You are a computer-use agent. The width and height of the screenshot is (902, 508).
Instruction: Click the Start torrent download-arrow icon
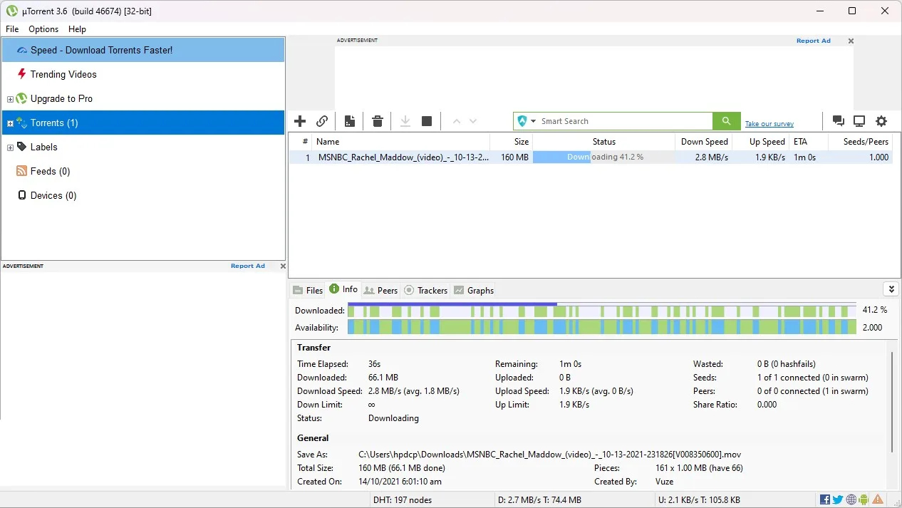coord(405,121)
